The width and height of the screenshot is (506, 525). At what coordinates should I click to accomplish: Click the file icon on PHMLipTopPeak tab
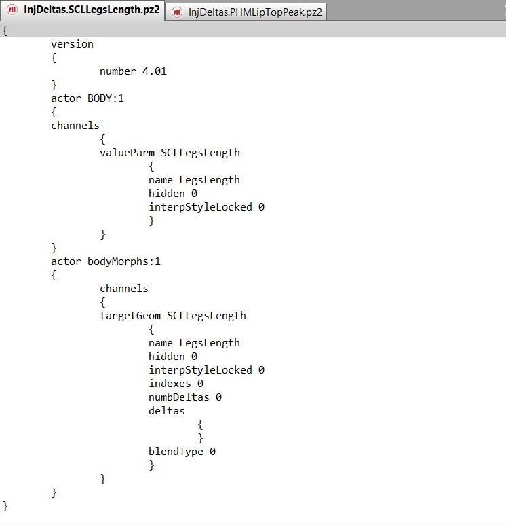pos(177,13)
